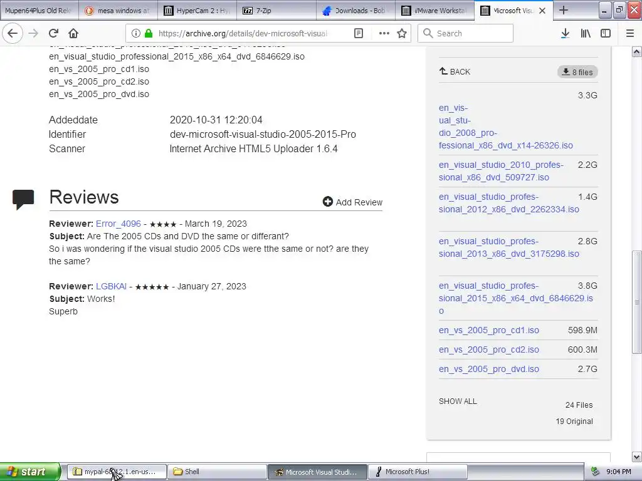642x481 pixels.
Task: Click the 2015_x86_x64 iso filename in description
Action: pos(177,56)
